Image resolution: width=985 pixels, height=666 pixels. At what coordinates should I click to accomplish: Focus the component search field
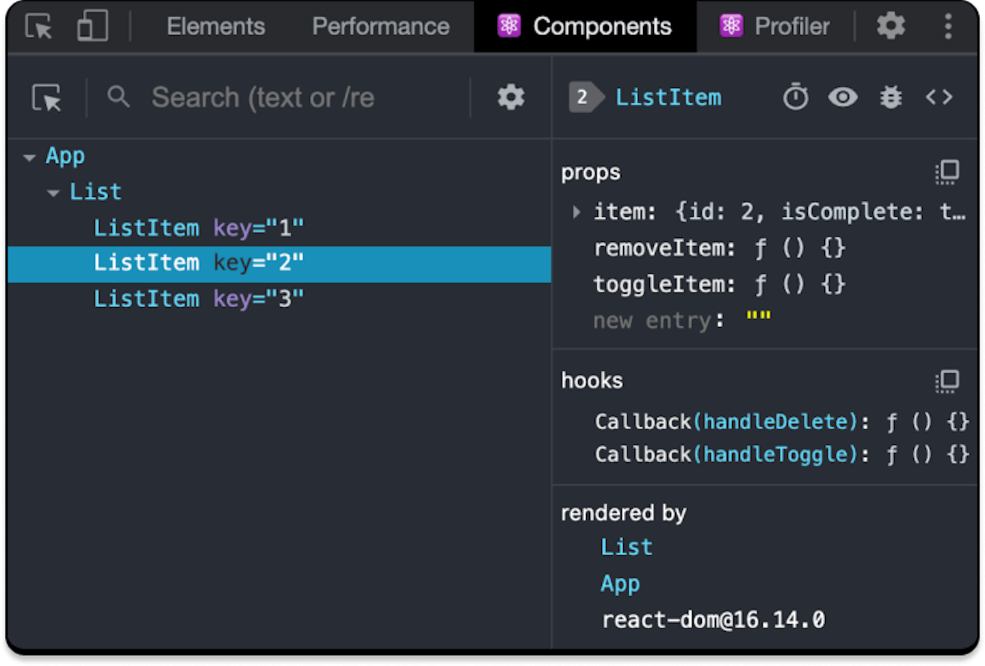point(274,98)
